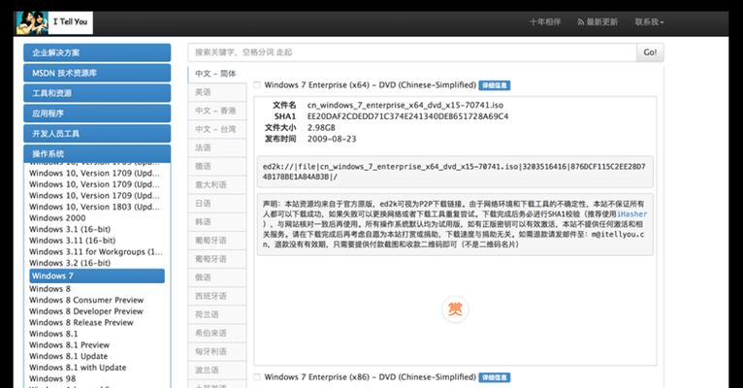Collapse the 操作系统 panel
Image resolution: width=743 pixels, height=388 pixels.
97,153
